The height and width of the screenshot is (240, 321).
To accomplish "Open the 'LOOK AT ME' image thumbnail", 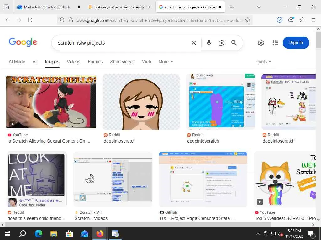I will 37,179.
